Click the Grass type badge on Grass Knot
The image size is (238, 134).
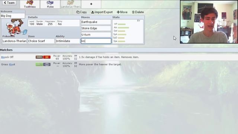point(39,64)
